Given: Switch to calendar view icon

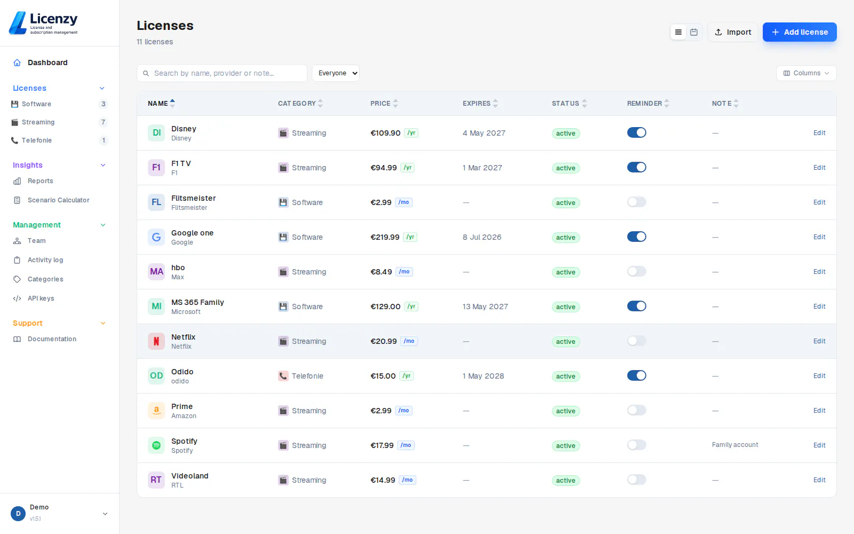Looking at the screenshot, I should 694,32.
